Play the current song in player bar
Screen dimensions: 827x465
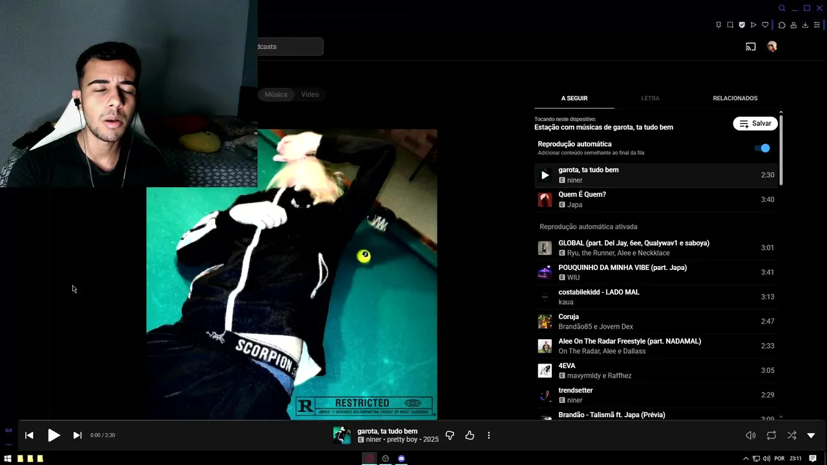tap(54, 435)
